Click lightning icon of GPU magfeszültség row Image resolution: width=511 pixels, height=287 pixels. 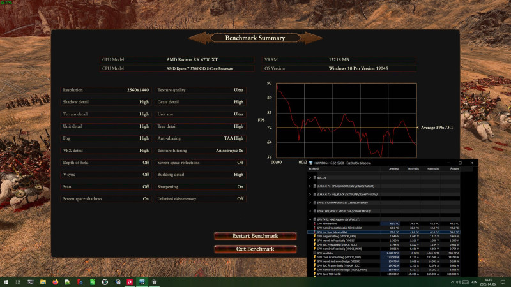click(315, 236)
